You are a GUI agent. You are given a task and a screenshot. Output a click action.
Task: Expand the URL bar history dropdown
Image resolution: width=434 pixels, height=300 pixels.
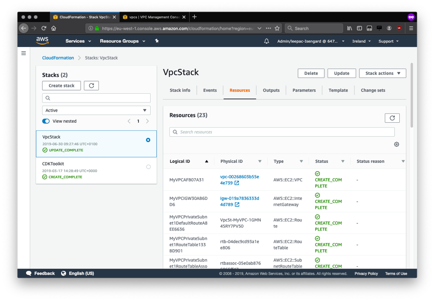point(259,28)
